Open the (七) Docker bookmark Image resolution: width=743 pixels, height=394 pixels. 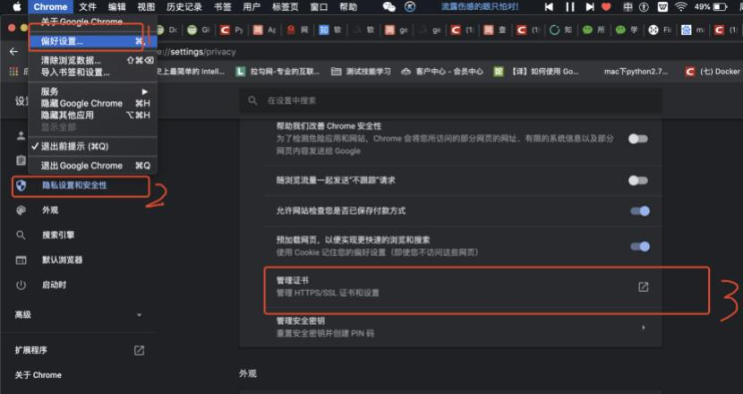[x=713, y=71]
